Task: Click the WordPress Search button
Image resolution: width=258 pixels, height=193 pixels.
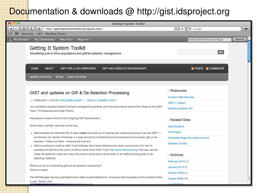Action: pyautogui.click(x=239, y=39)
